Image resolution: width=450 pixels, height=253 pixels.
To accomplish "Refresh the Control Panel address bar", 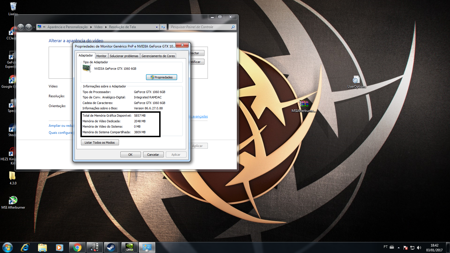I will pos(163,27).
